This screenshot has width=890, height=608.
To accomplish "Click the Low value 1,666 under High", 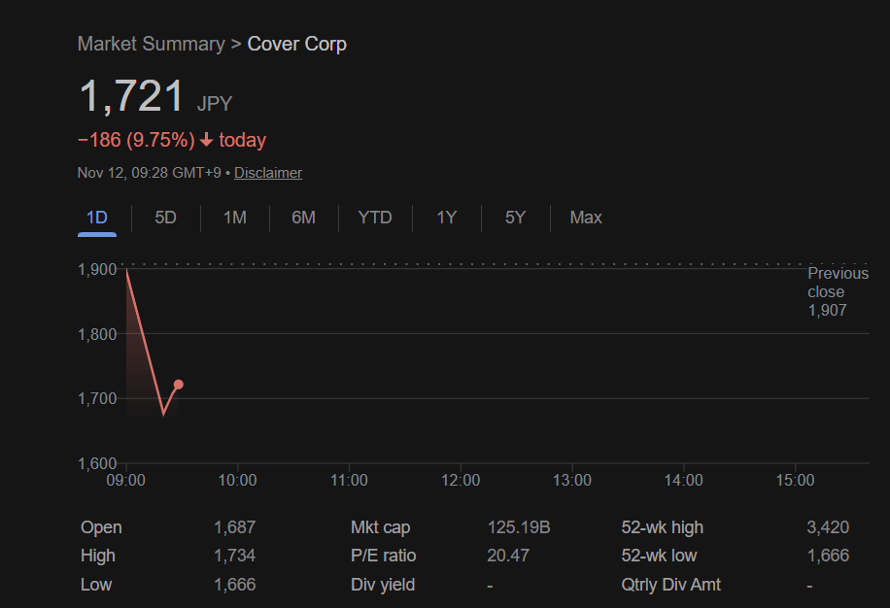I will coord(234,585).
